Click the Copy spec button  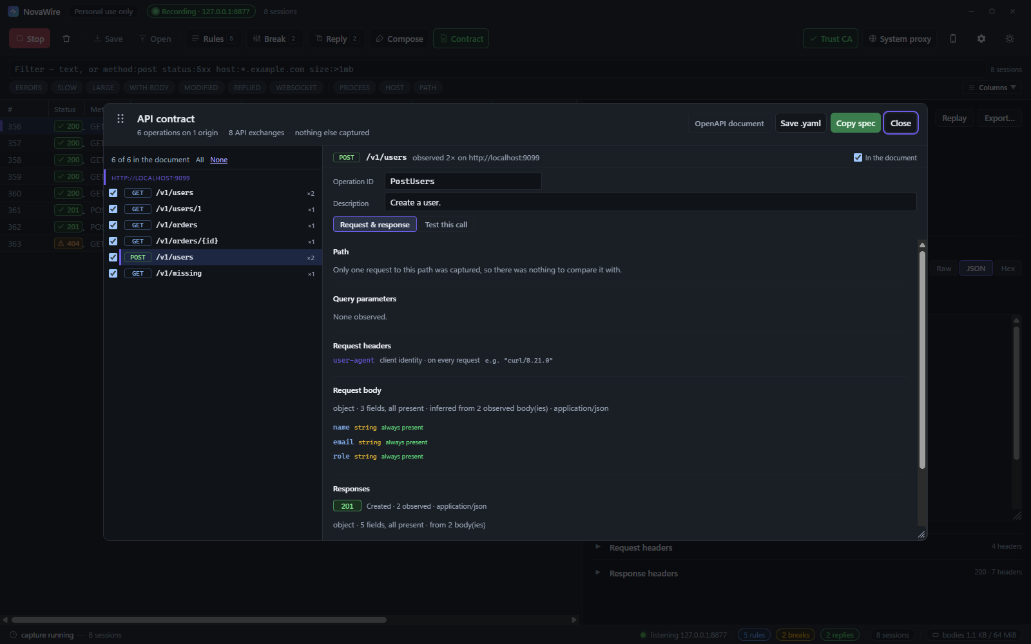(x=856, y=123)
